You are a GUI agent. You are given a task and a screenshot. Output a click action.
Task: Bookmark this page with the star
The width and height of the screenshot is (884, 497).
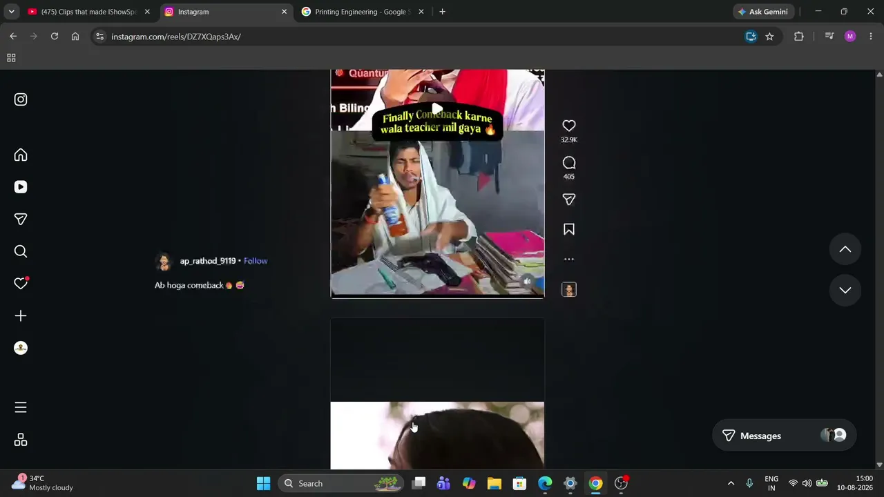769,37
